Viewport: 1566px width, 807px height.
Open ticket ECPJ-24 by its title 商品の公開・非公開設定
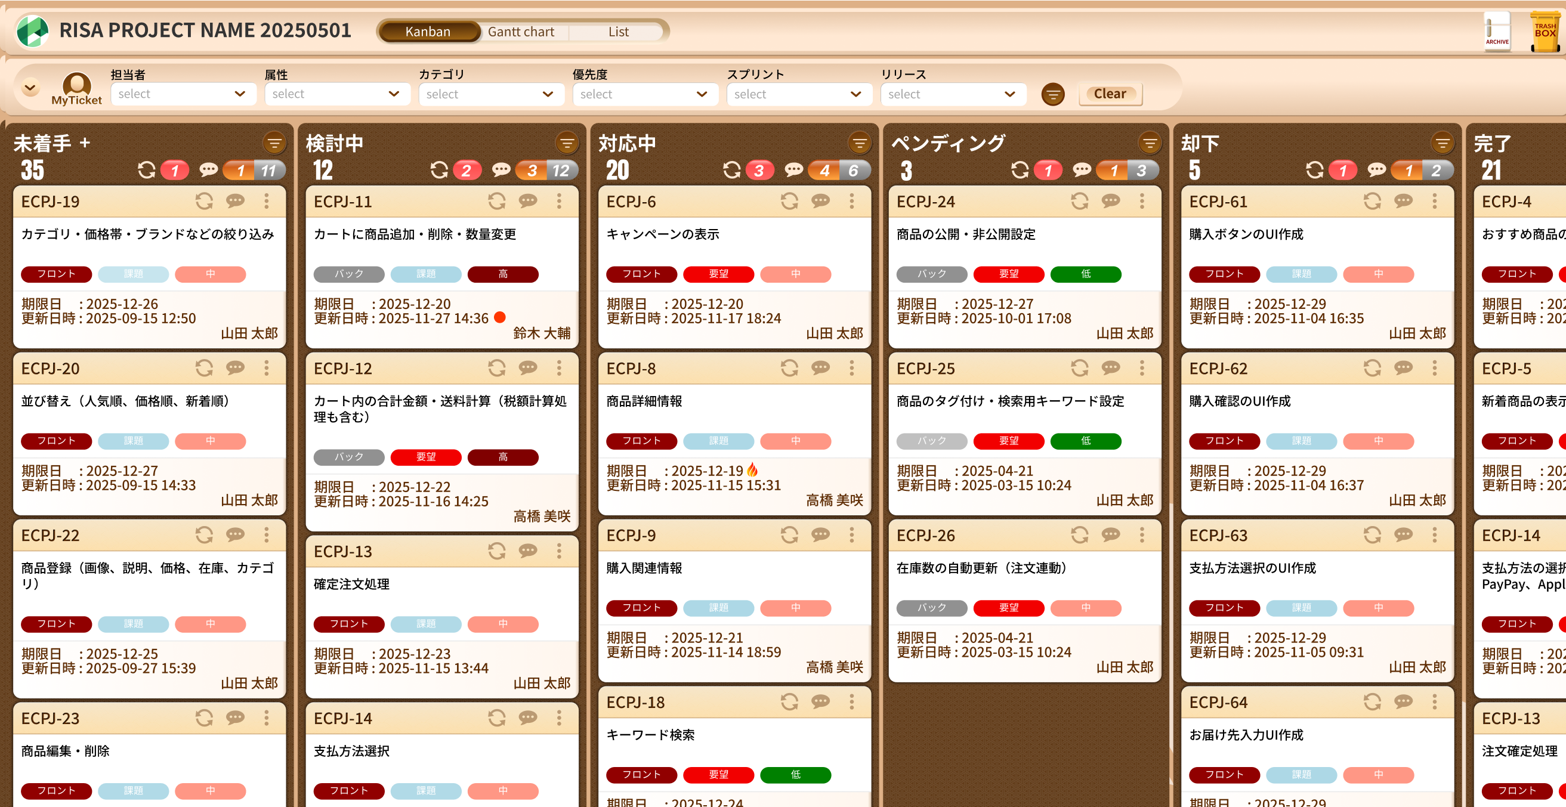coord(966,234)
